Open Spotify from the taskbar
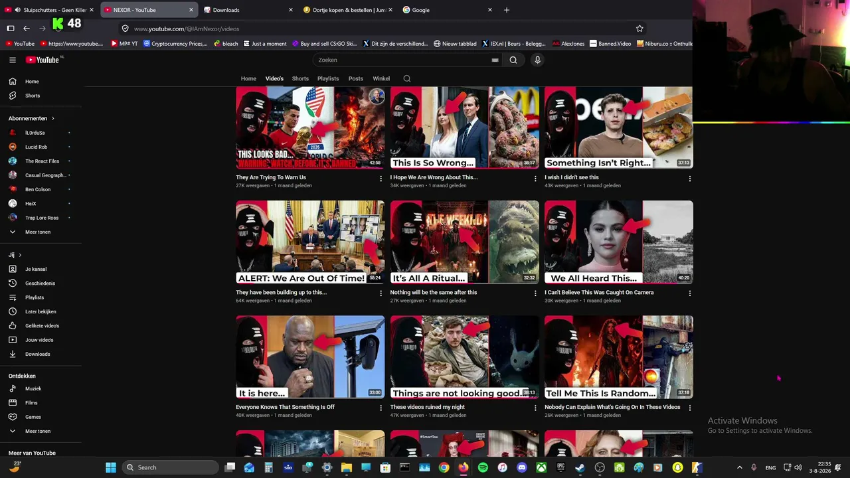This screenshot has height=478, width=850. (x=483, y=467)
